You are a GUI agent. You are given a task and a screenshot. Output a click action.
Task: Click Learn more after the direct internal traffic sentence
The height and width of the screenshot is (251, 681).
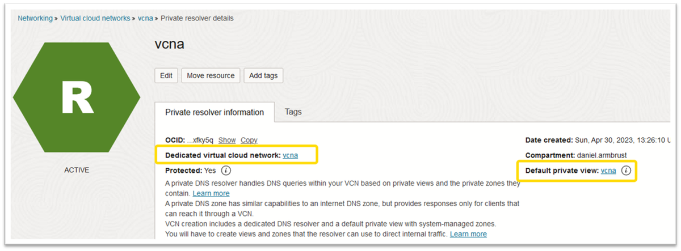468,233
